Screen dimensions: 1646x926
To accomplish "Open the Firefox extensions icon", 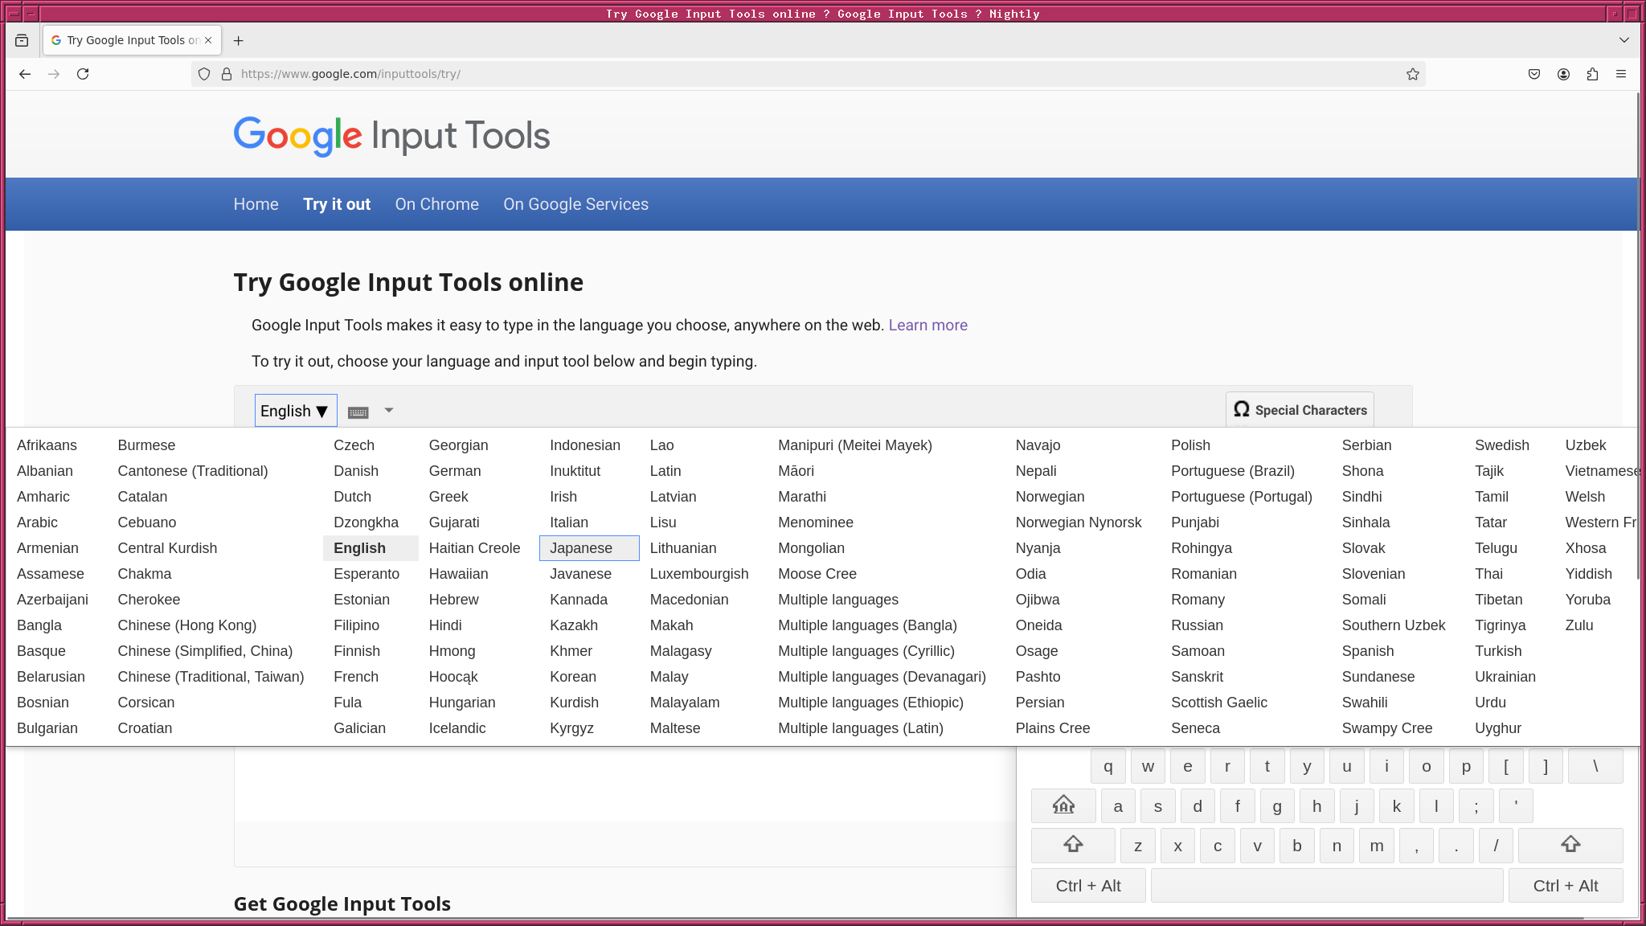I will 1592,74.
